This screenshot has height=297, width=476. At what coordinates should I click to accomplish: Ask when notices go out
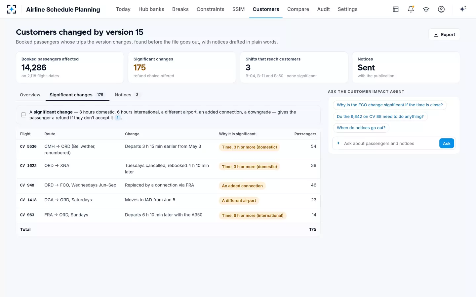click(x=361, y=128)
